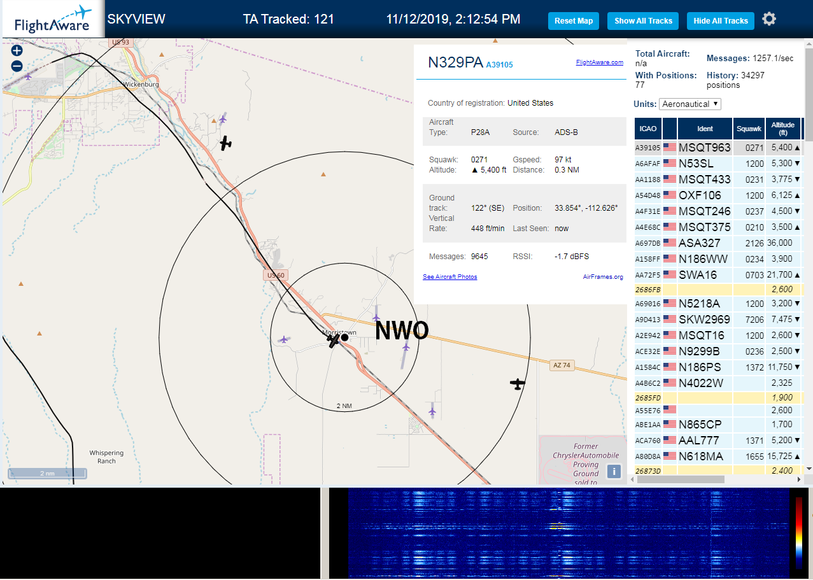
Task: Sort table by ICAO column header
Action: 647,129
